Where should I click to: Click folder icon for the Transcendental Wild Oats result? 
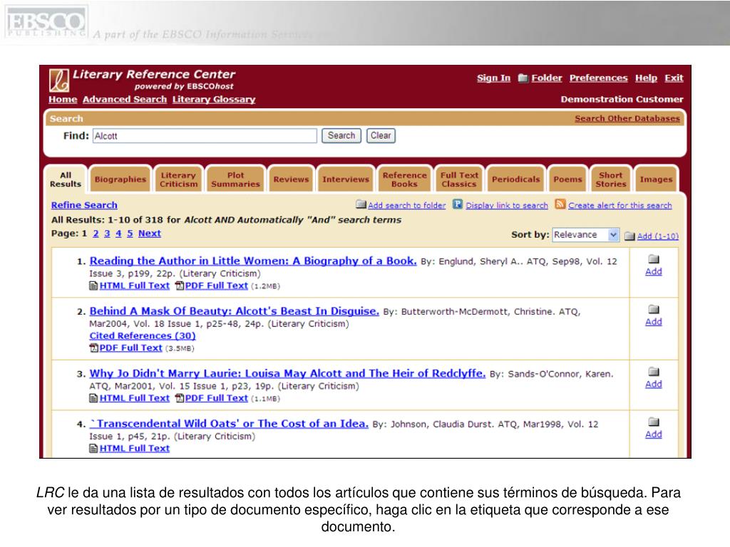pos(654,422)
